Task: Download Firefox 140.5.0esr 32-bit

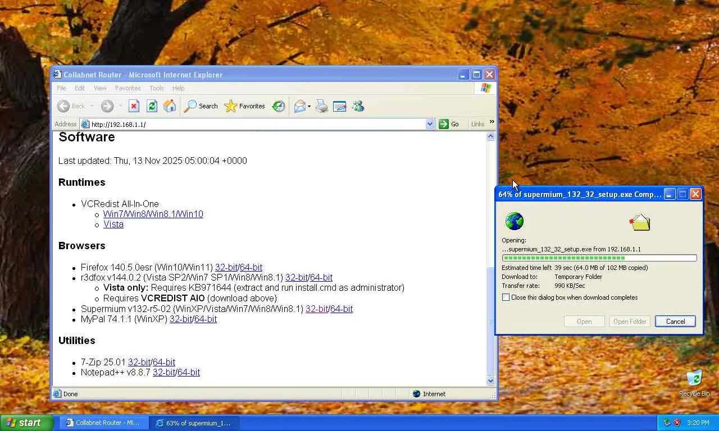Action: point(226,268)
